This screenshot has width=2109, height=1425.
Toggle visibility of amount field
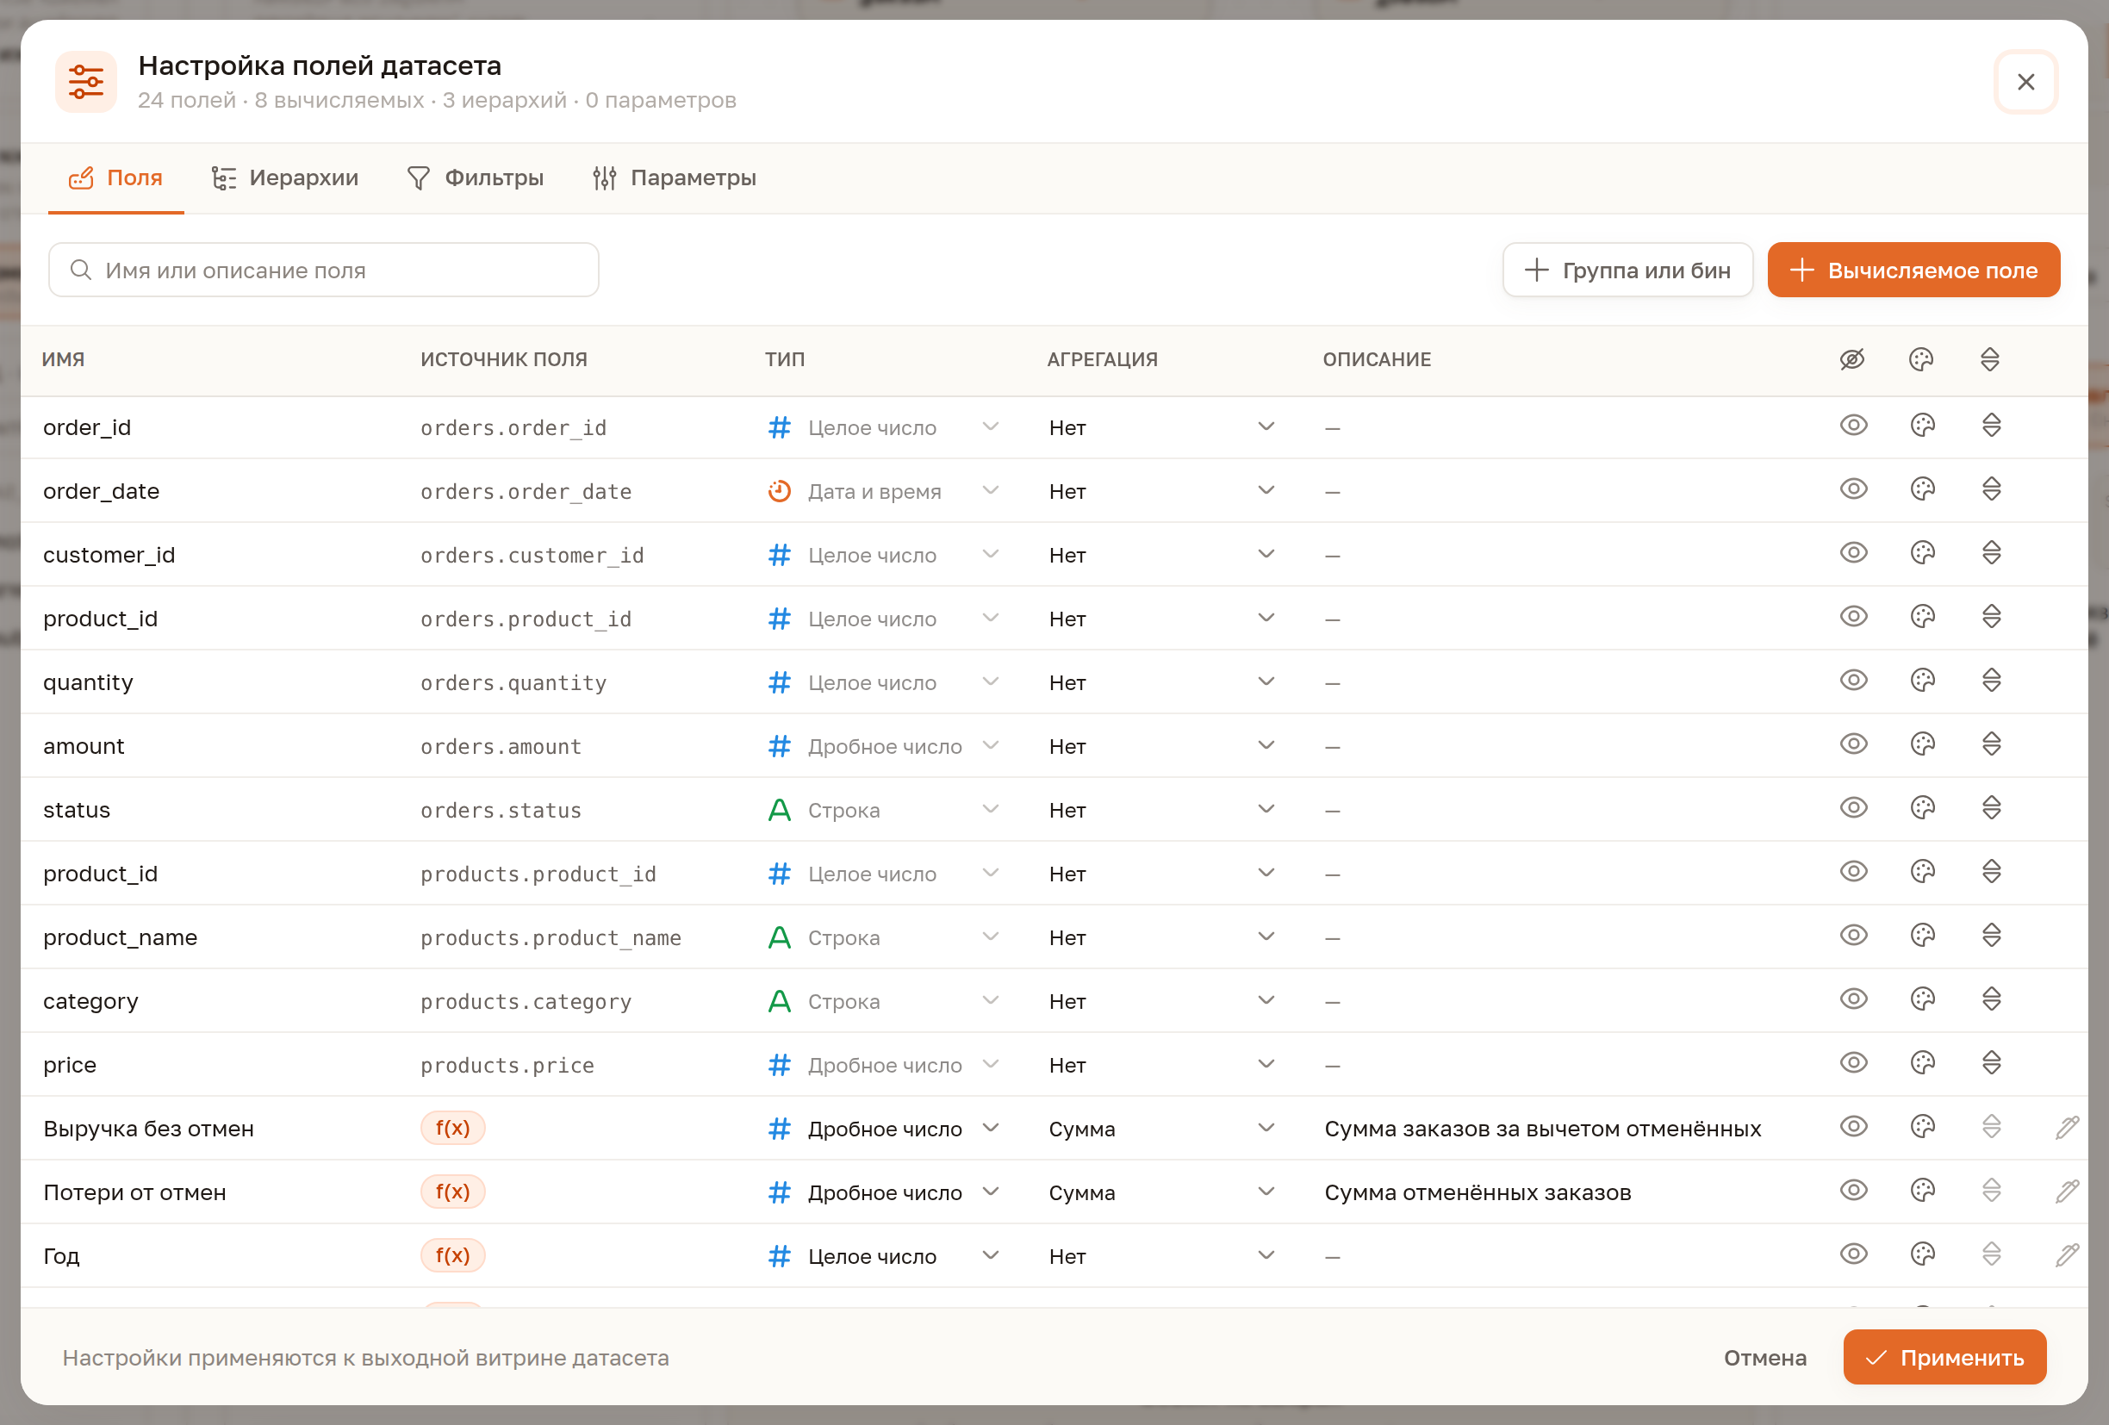(1853, 744)
